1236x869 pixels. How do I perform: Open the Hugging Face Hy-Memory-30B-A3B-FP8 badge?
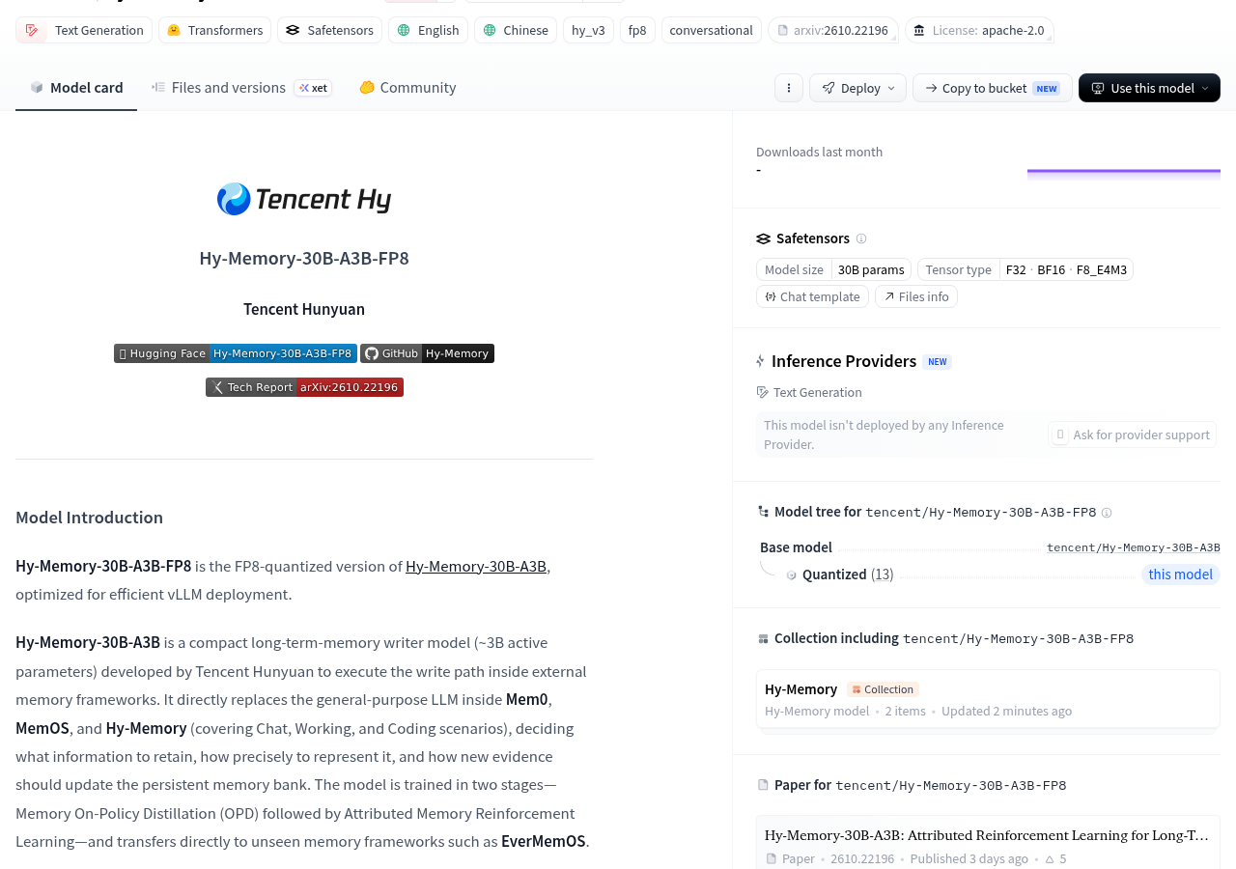pyautogui.click(x=236, y=353)
